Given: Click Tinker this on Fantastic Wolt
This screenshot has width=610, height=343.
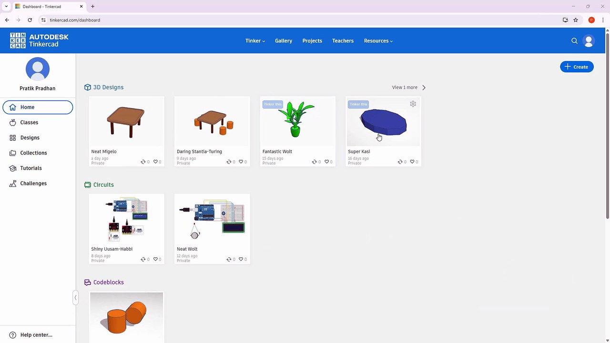Looking at the screenshot, I should 273,104.
